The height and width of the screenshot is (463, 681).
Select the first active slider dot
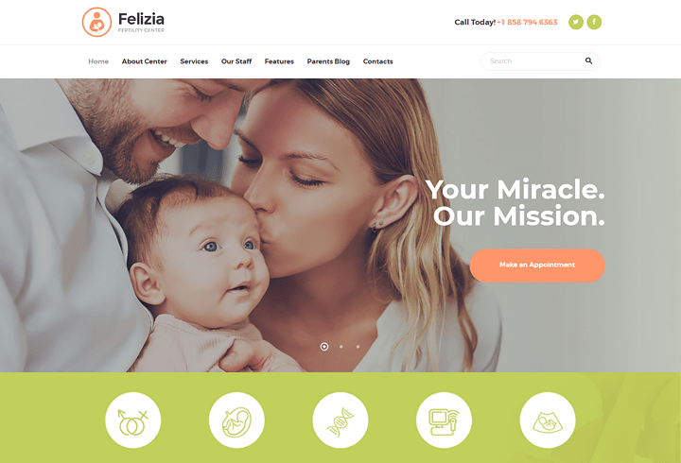click(324, 346)
